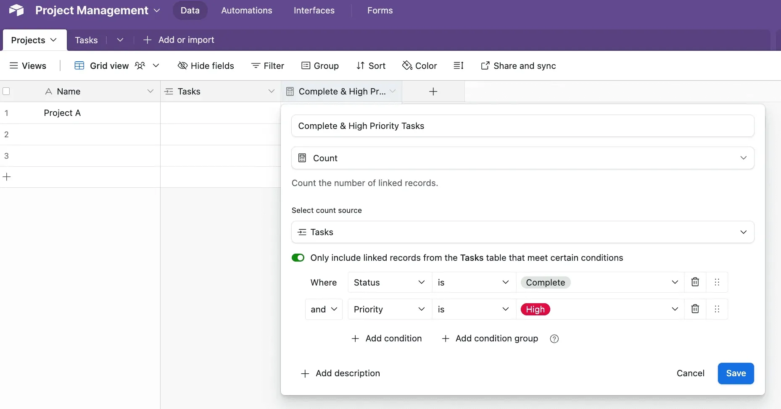
Task: Expand the hidden tables chevron
Action: coord(120,40)
